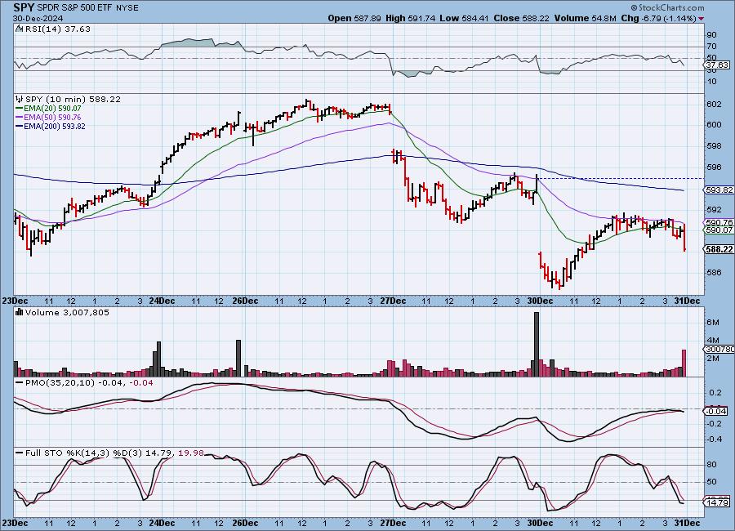The image size is (735, 531).
Task: Click the red down-arrow next to Chg
Action: (702, 19)
